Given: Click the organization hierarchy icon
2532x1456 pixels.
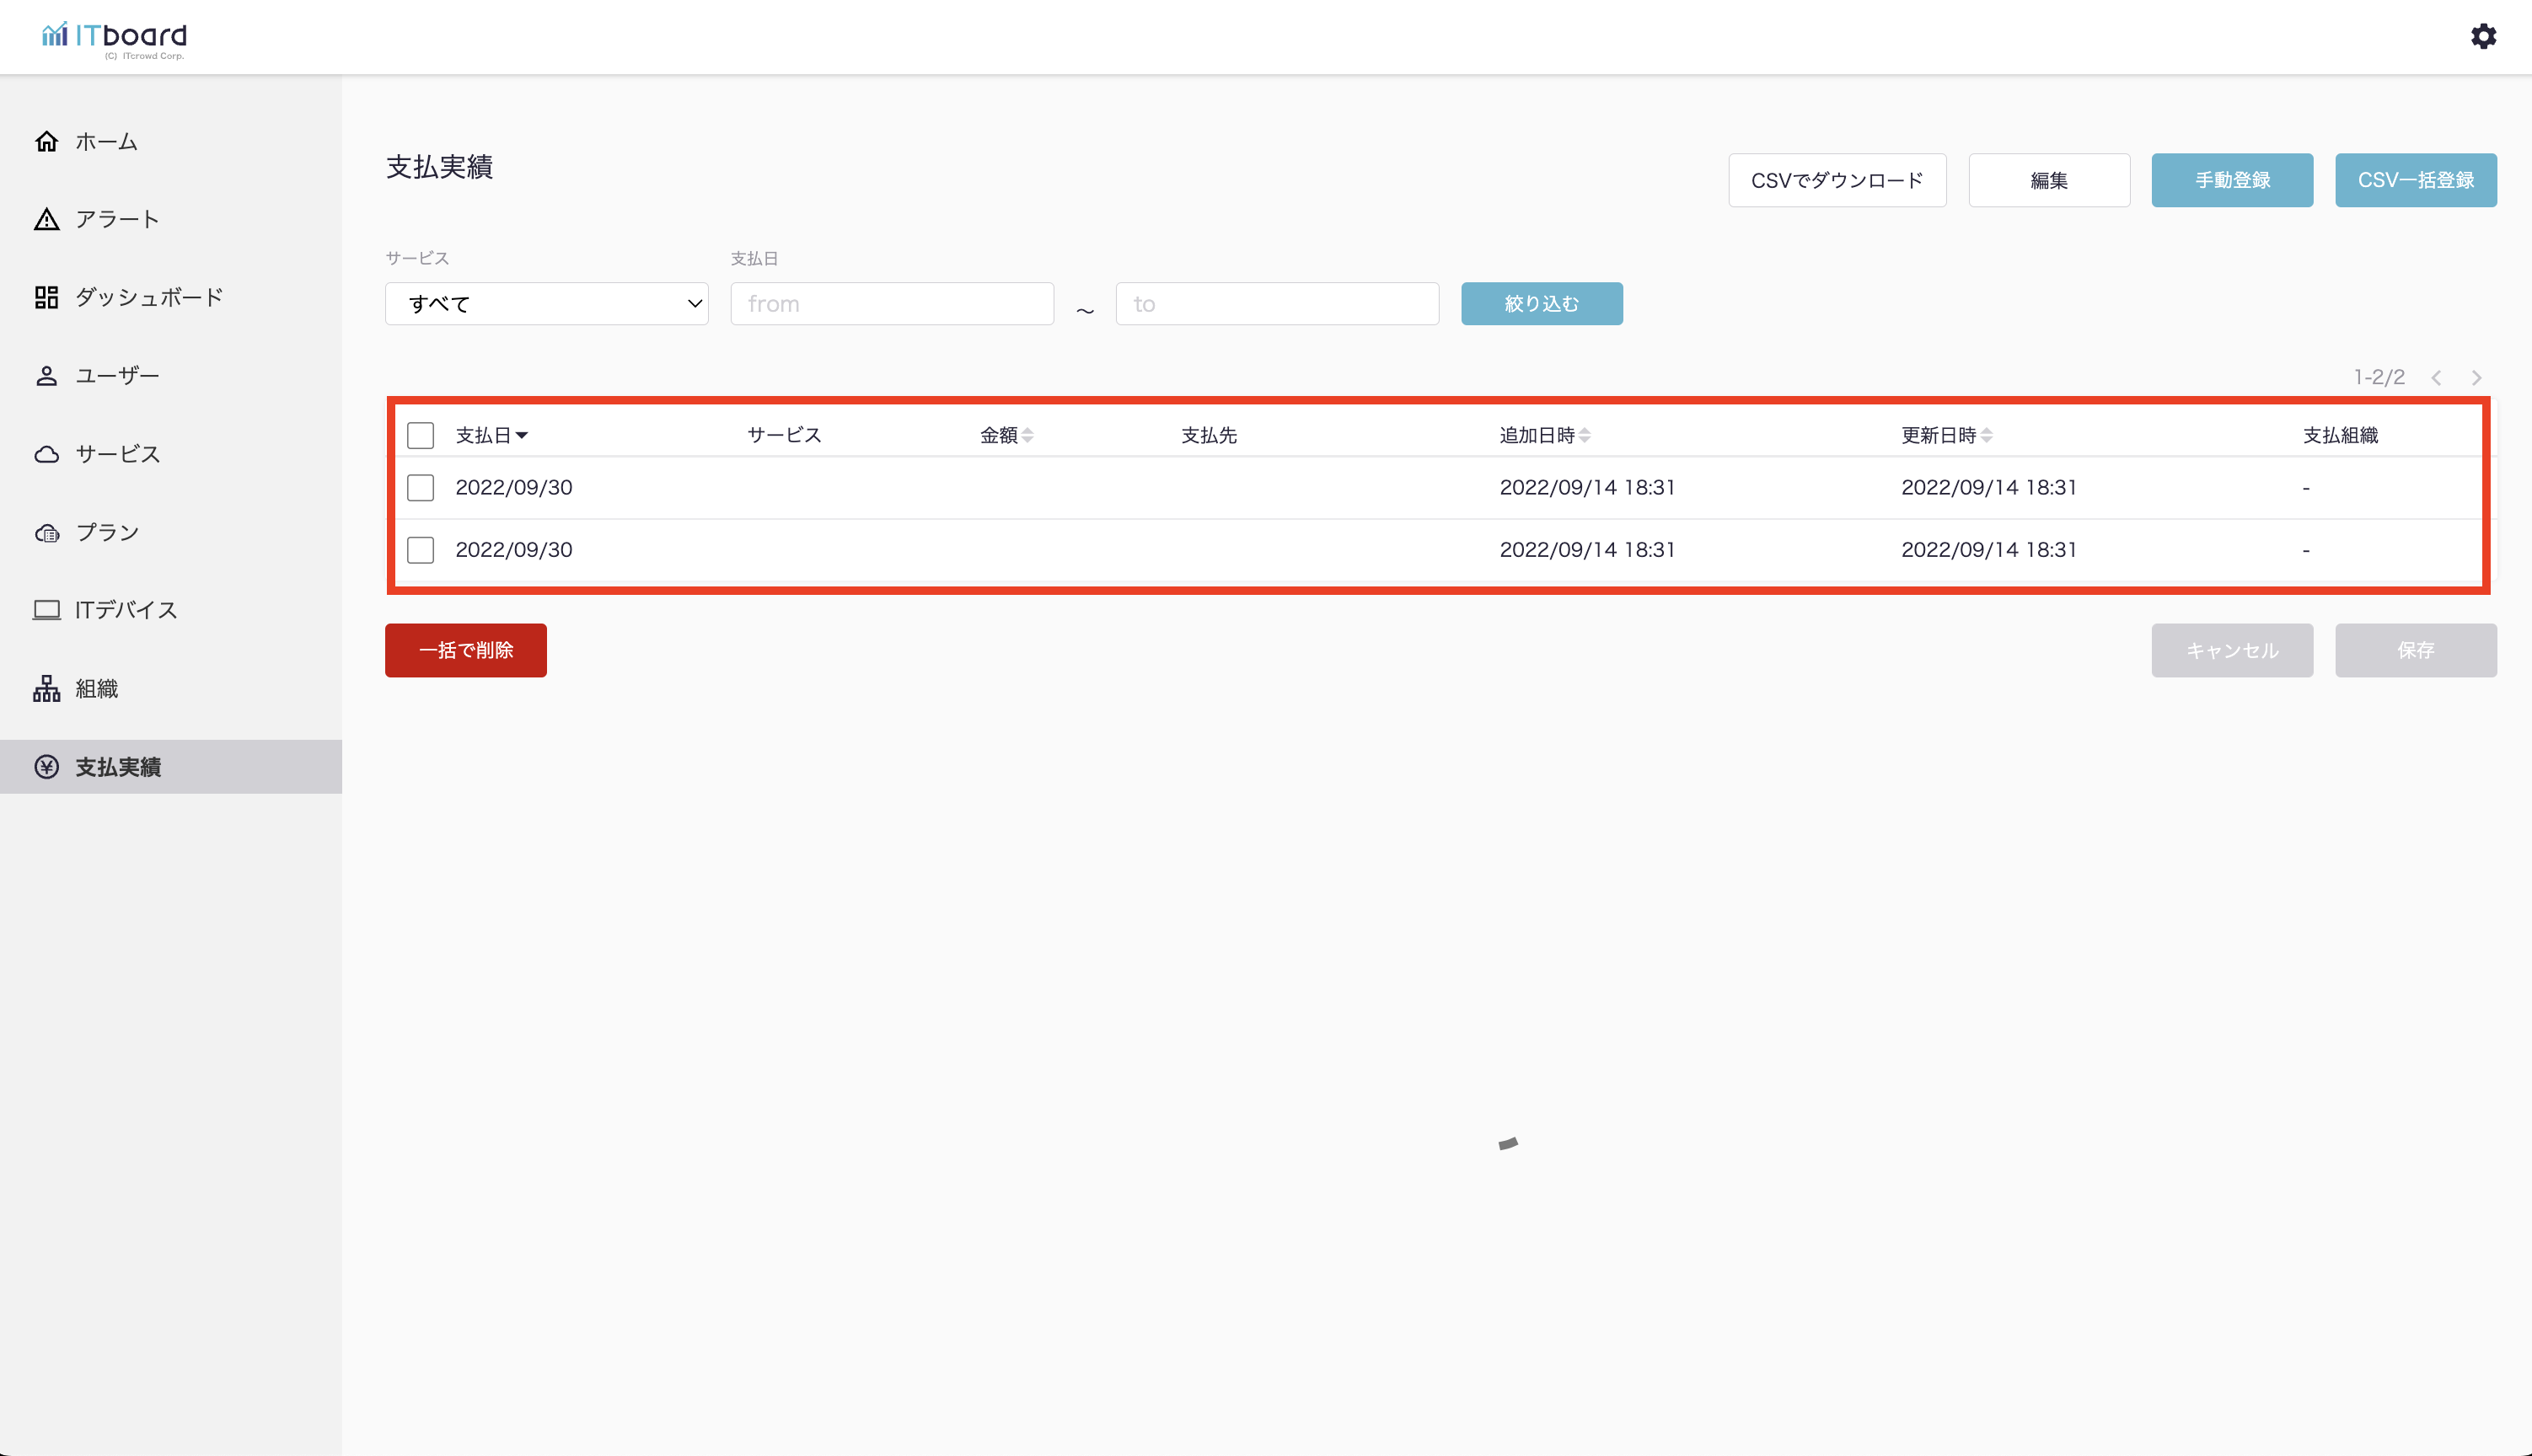Looking at the screenshot, I should (46, 688).
